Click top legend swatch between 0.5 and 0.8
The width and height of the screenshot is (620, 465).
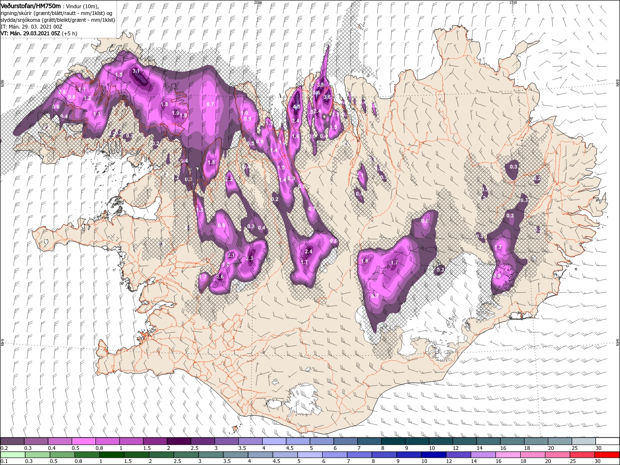point(83,441)
